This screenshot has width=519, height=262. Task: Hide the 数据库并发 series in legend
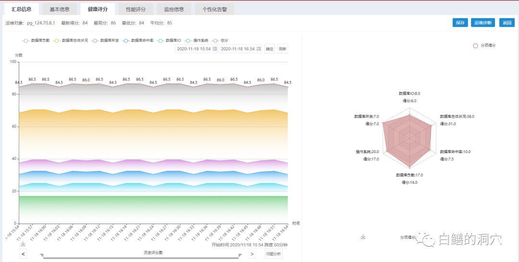(x=105, y=41)
